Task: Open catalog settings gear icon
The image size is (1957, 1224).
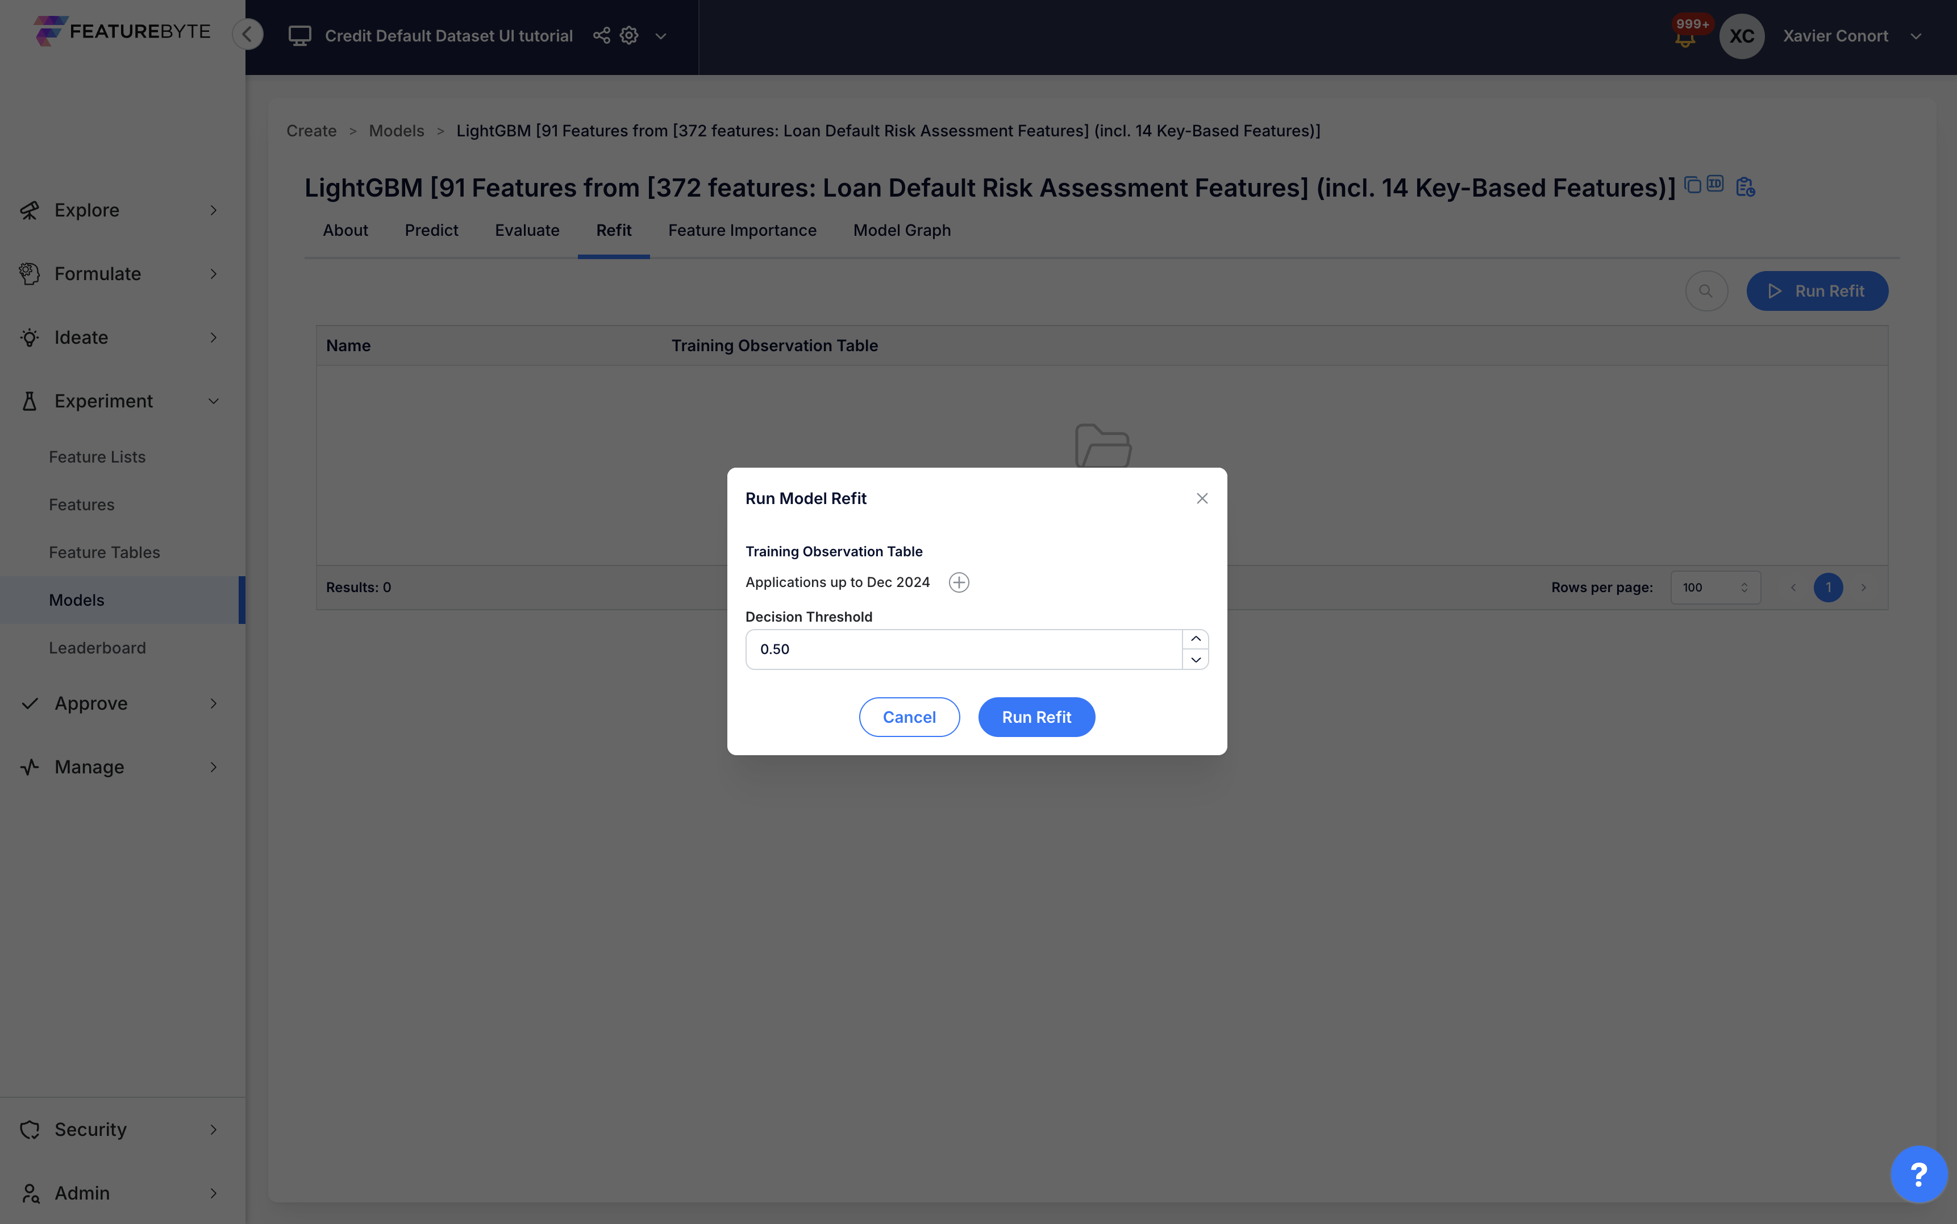Action: click(629, 36)
